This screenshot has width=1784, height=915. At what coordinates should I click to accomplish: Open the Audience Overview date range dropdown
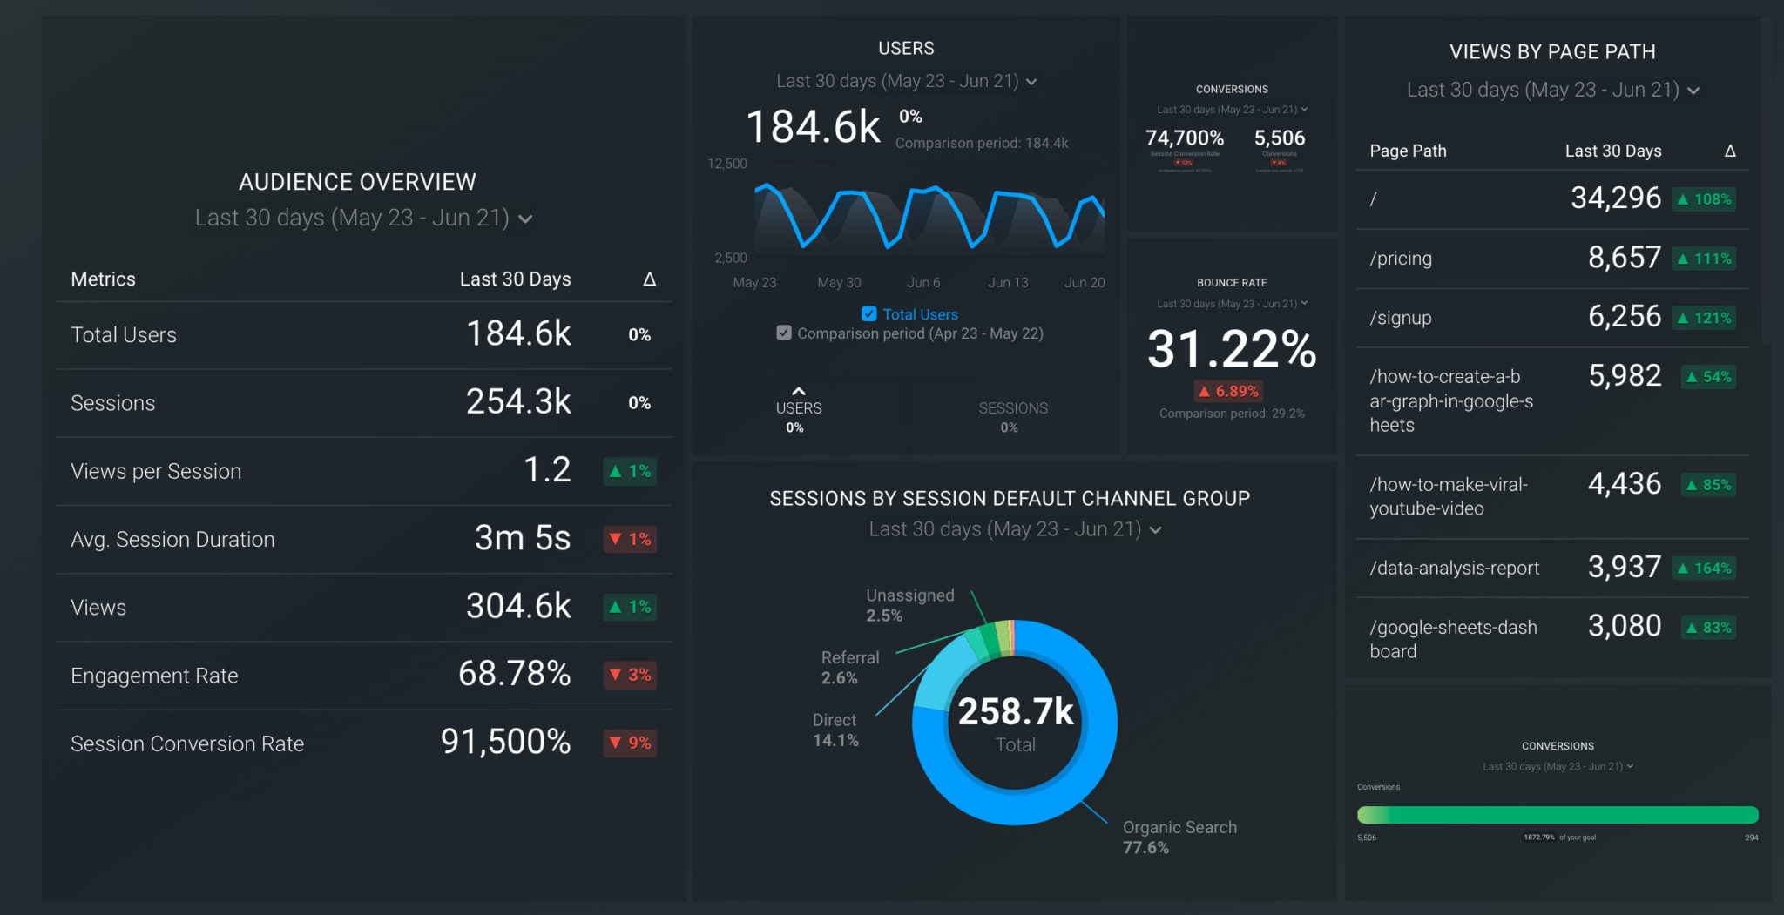pos(525,219)
